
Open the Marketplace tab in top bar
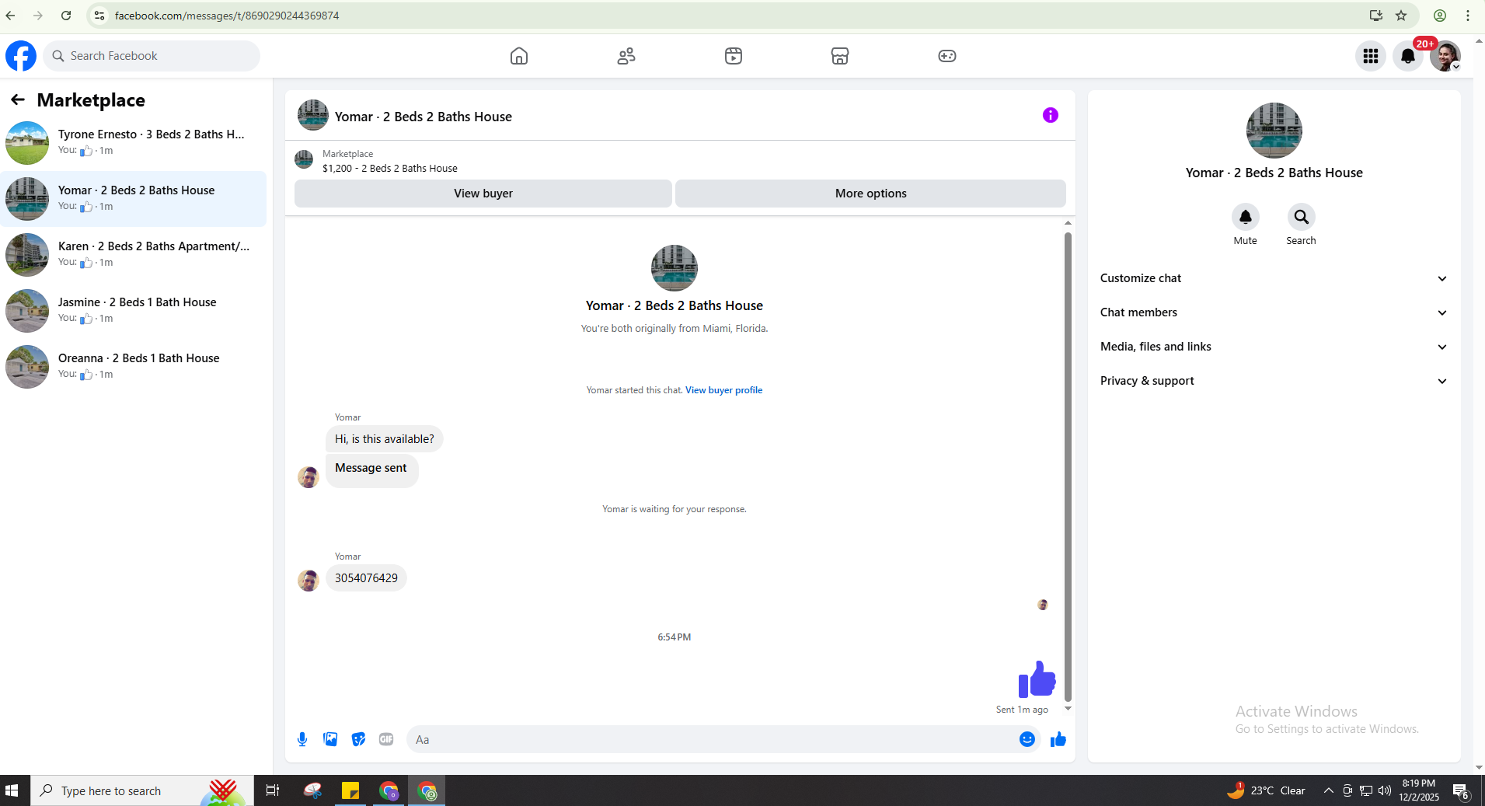840,56
